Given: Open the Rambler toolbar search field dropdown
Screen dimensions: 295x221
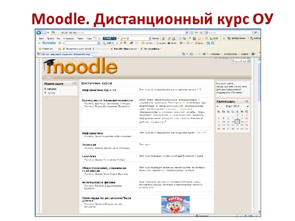Looking at the screenshot, I should click(x=99, y=43).
